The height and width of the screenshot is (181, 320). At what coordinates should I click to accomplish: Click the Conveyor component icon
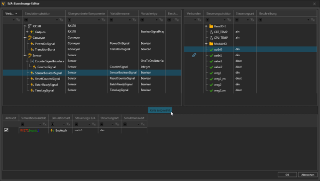(x=29, y=38)
